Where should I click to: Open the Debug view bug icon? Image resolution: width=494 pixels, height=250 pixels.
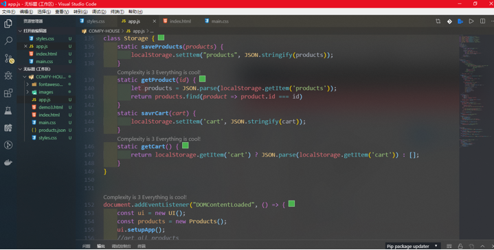tap(8, 76)
